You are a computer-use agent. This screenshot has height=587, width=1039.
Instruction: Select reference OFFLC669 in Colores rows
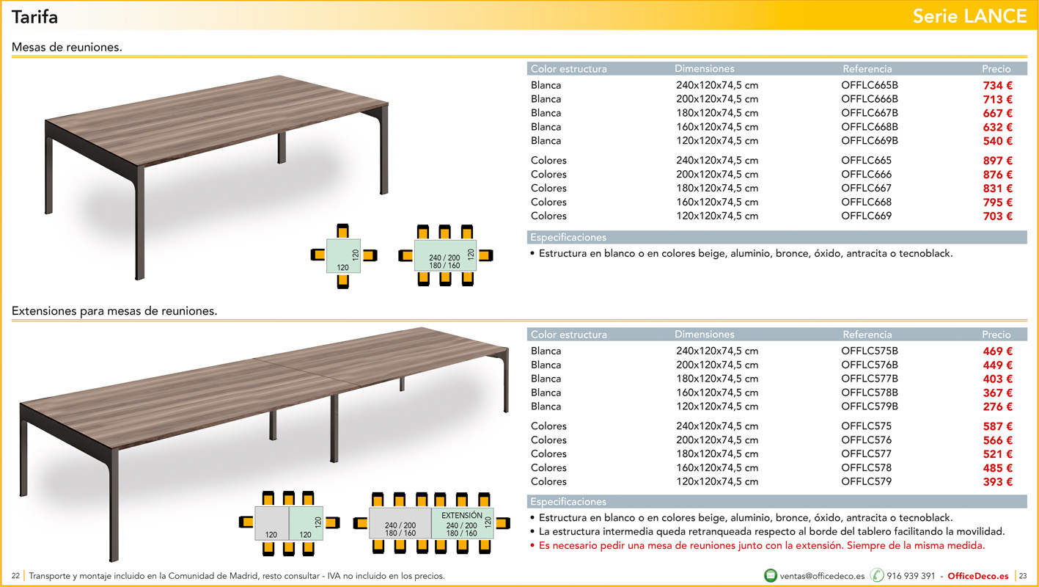(867, 216)
